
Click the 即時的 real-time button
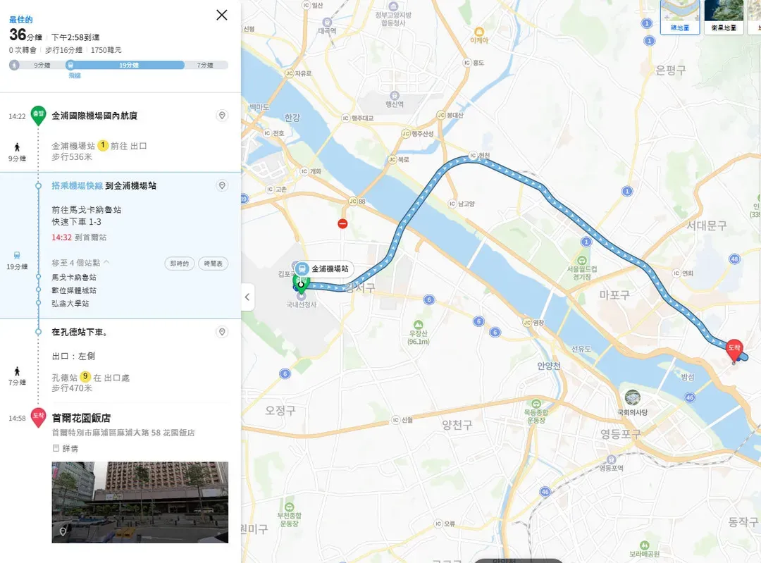[180, 264]
